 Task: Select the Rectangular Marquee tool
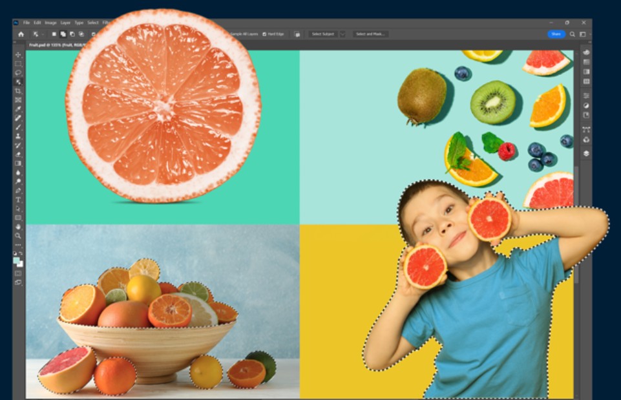18,64
